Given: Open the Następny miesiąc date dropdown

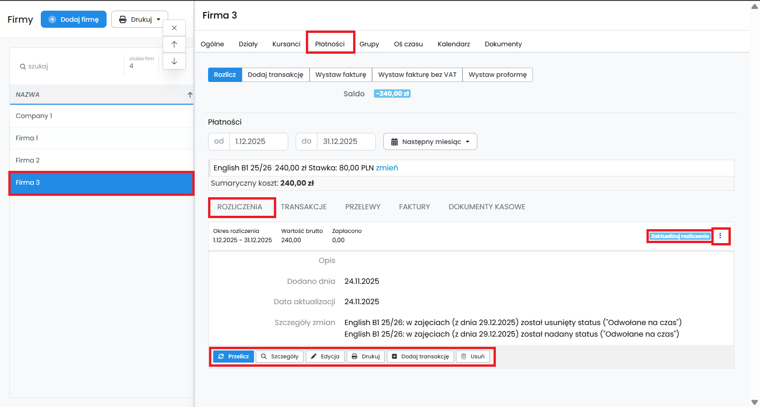Looking at the screenshot, I should pos(430,142).
